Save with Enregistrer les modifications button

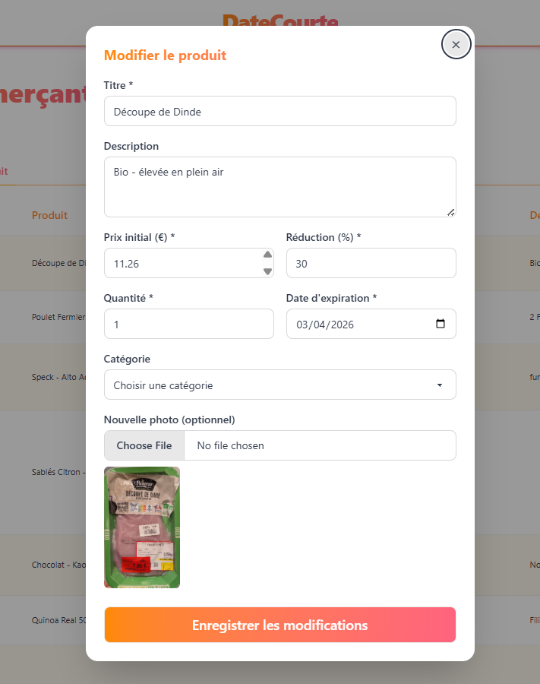279,625
